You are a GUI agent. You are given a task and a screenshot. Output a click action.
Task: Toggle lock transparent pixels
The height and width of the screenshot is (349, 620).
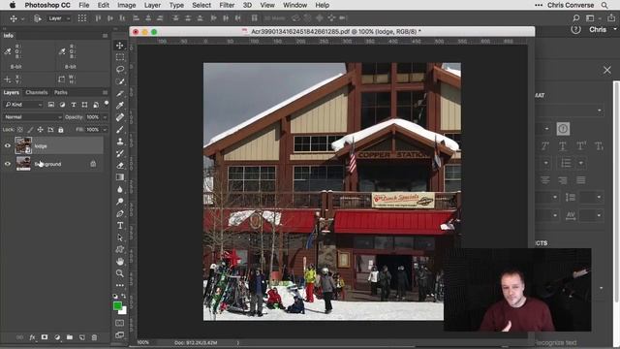click(x=19, y=129)
